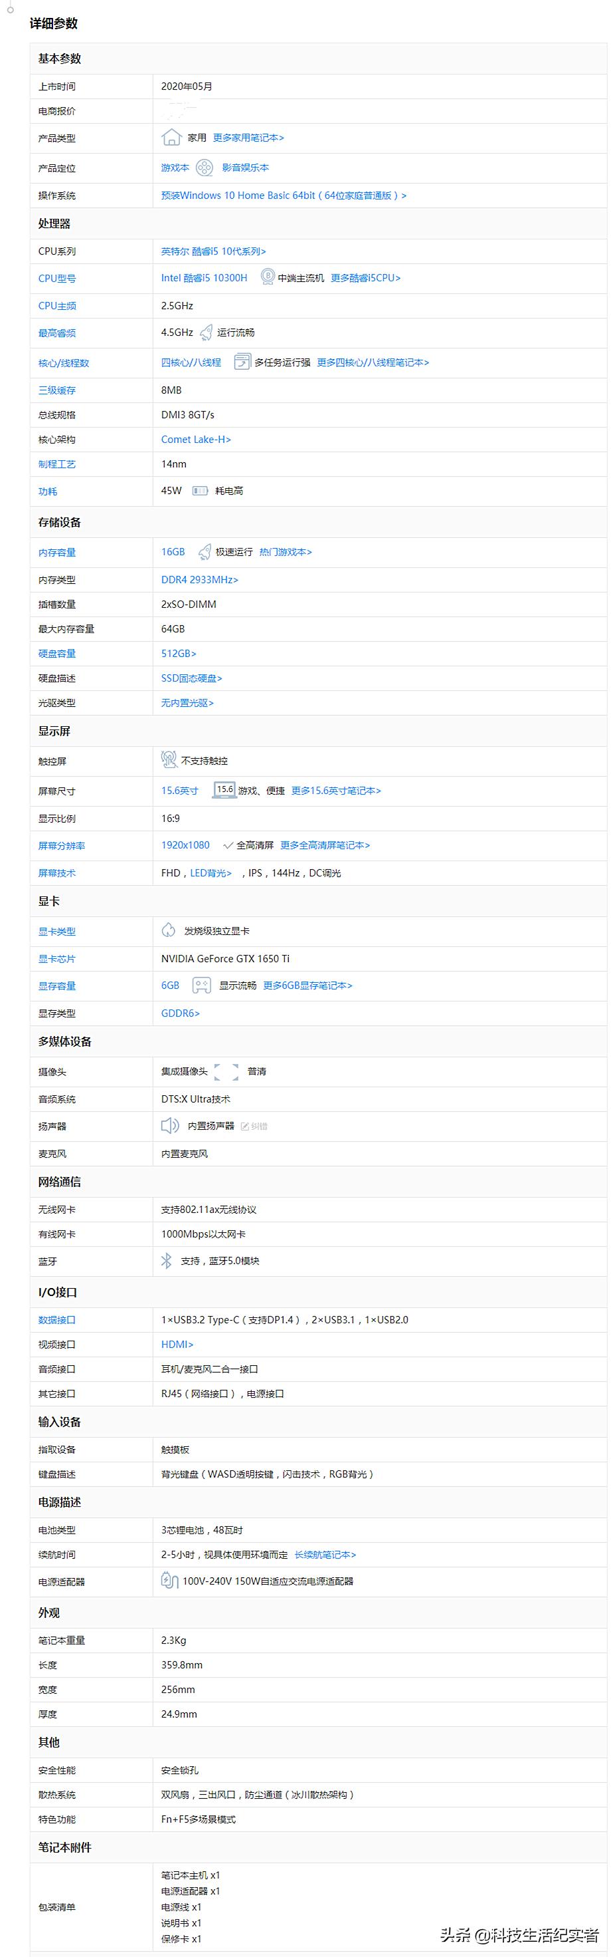The width and height of the screenshot is (613, 1957).
Task: Open the 长续航笔记本 link
Action: click(325, 1555)
